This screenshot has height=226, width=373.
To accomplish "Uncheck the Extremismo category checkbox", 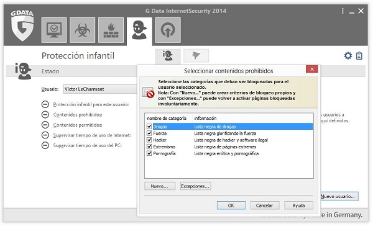I will [149, 147].
